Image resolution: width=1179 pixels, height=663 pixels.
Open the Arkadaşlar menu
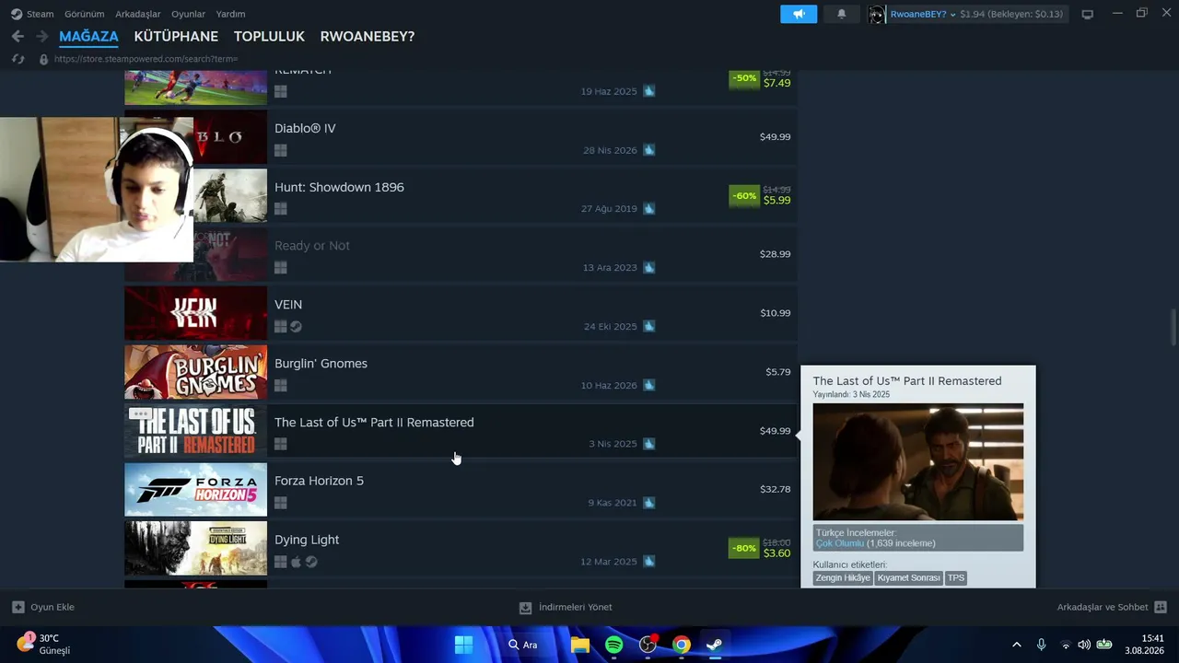click(x=138, y=14)
